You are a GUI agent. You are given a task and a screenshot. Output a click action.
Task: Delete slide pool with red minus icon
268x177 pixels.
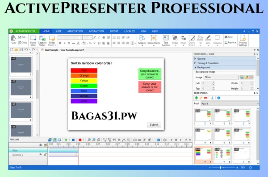205,98
